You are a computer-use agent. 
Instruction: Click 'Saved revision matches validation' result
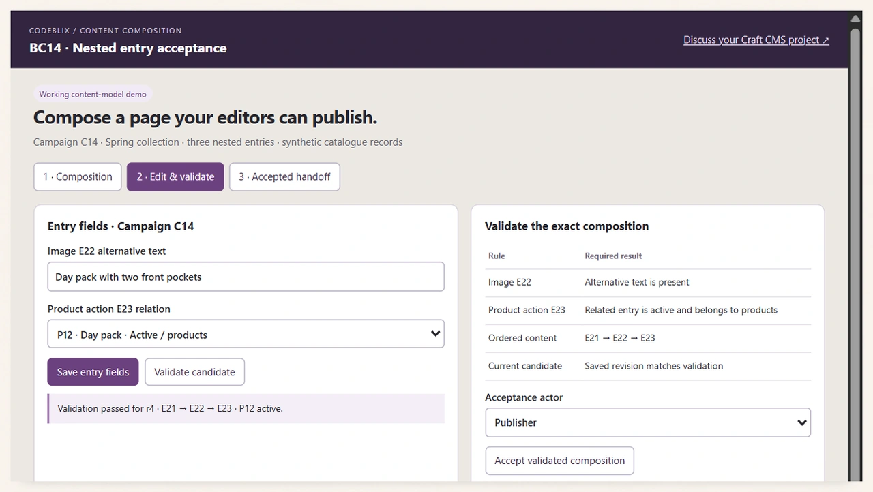[x=653, y=366]
